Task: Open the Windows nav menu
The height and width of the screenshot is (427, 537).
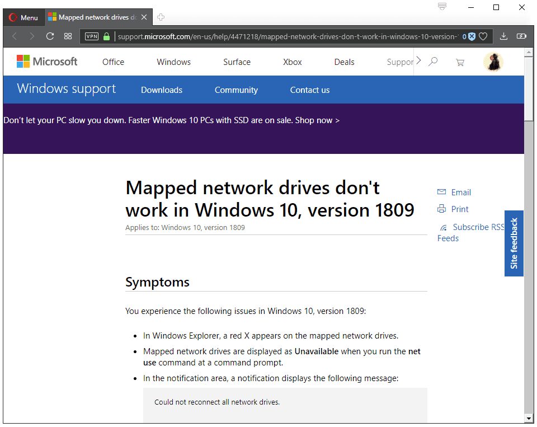Action: coord(173,62)
